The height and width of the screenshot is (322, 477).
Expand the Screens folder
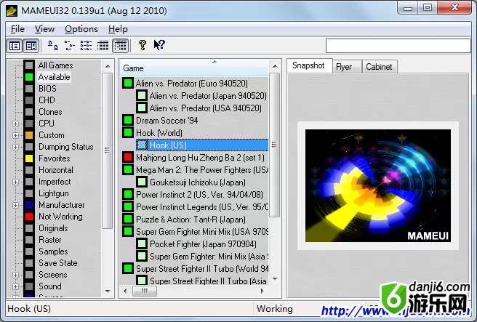[x=15, y=275]
